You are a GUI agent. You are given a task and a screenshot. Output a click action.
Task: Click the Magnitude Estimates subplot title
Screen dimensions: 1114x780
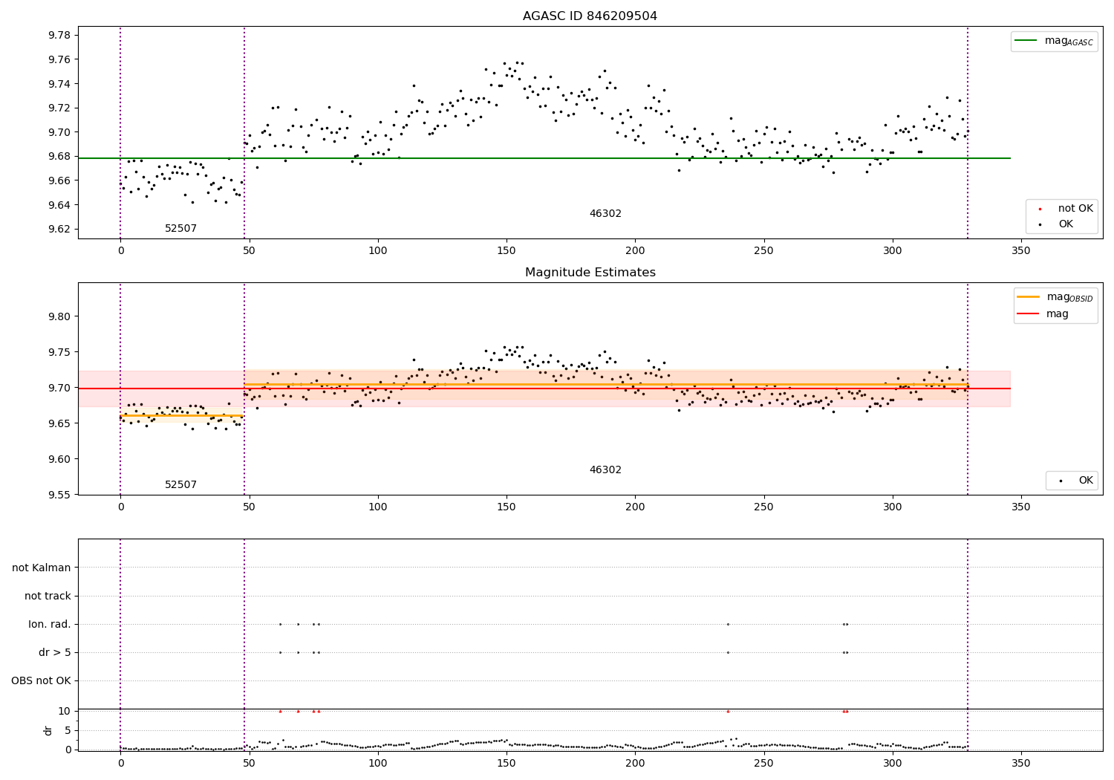(590, 273)
